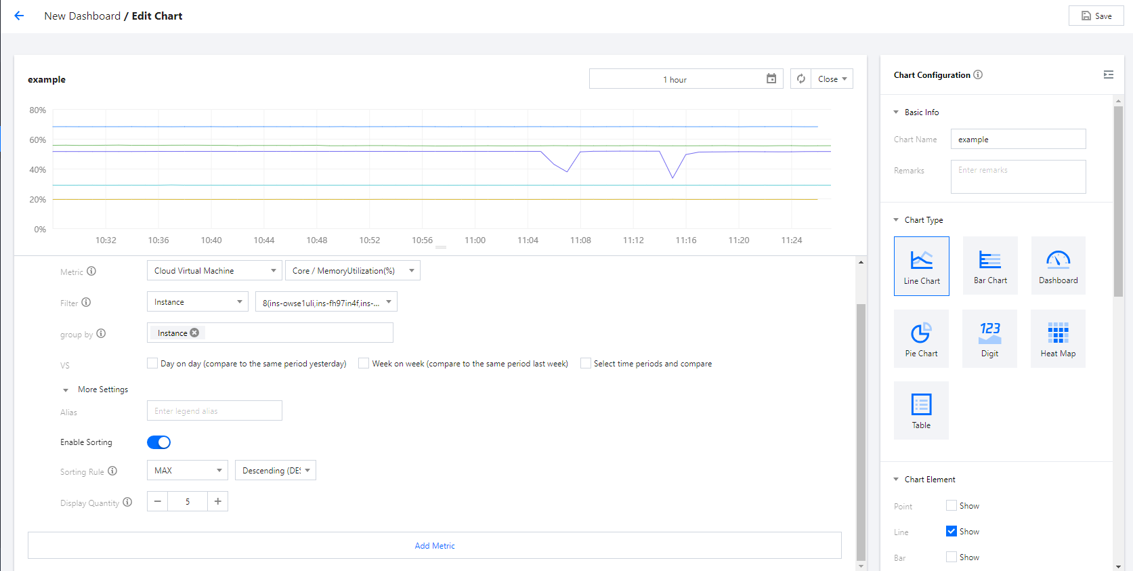The image size is (1133, 571).
Task: Select the Heat Map chart icon
Action: [x=1058, y=338]
